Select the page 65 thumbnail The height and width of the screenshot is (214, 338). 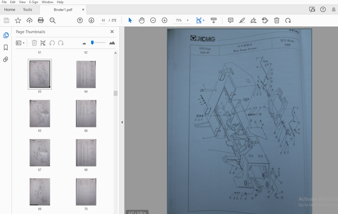[x=40, y=114]
